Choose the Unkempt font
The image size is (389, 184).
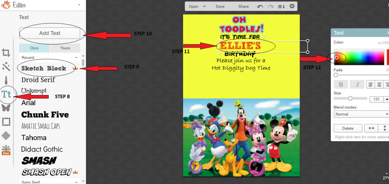[34, 91]
